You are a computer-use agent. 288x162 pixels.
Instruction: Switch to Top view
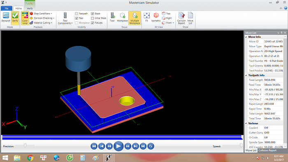click(x=166, y=14)
